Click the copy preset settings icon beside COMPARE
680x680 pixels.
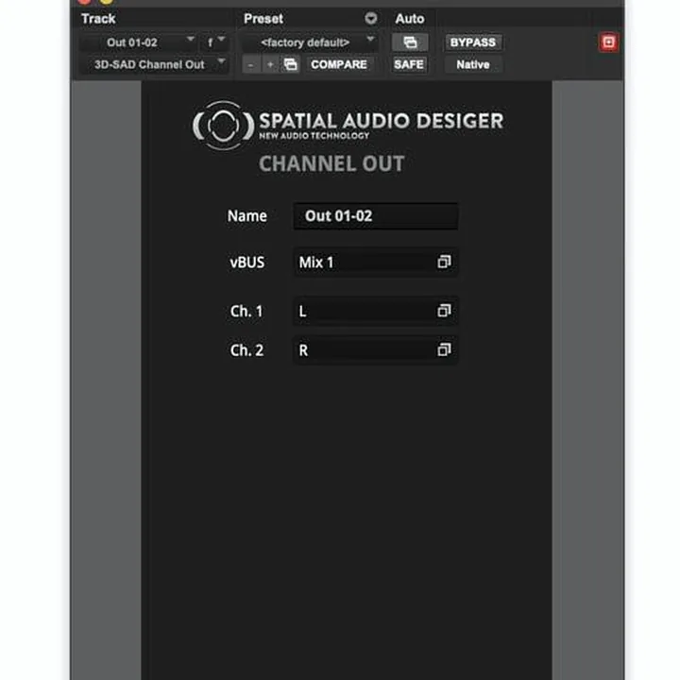click(x=290, y=64)
